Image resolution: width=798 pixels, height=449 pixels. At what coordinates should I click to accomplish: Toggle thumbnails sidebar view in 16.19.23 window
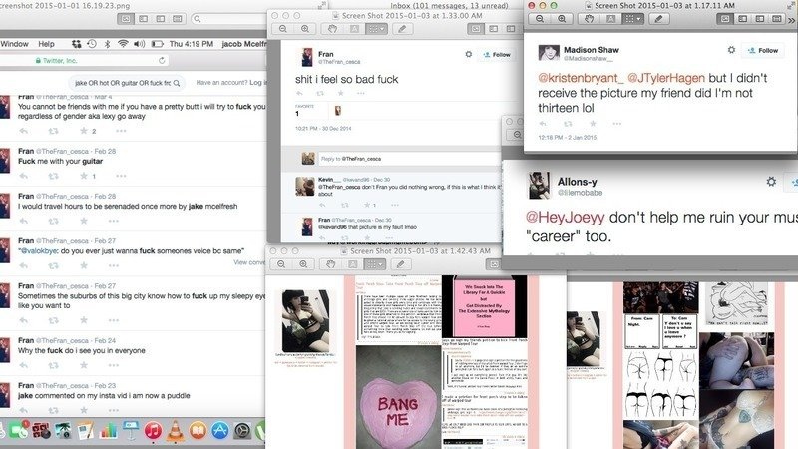point(142,19)
